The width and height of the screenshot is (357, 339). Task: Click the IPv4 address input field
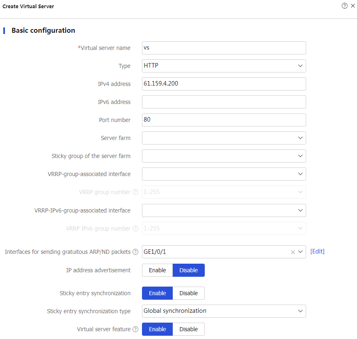pyautogui.click(x=224, y=84)
